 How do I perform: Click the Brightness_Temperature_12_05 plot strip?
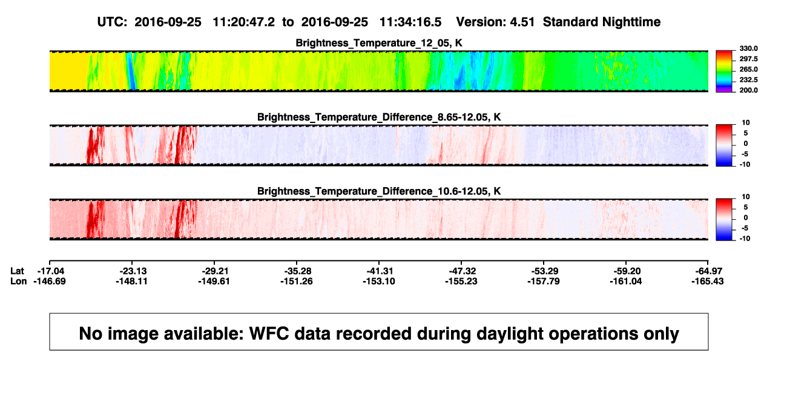pyautogui.click(x=379, y=71)
